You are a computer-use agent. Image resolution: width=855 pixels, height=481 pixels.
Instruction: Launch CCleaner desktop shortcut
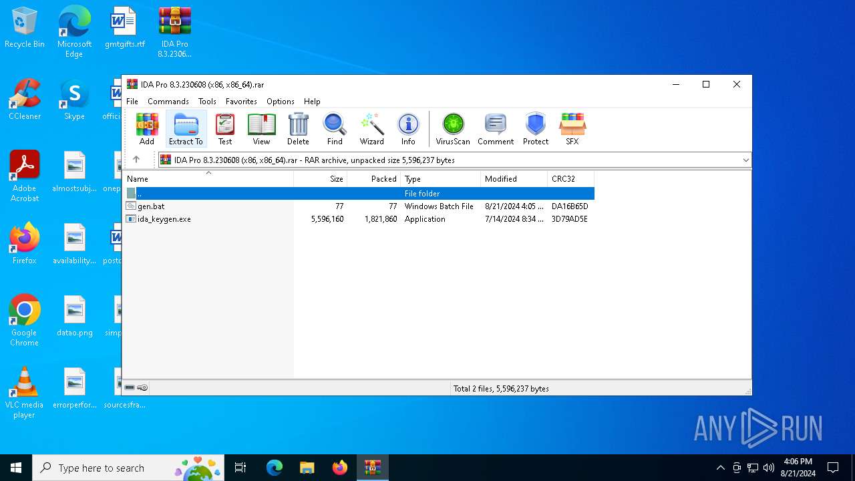click(x=25, y=100)
